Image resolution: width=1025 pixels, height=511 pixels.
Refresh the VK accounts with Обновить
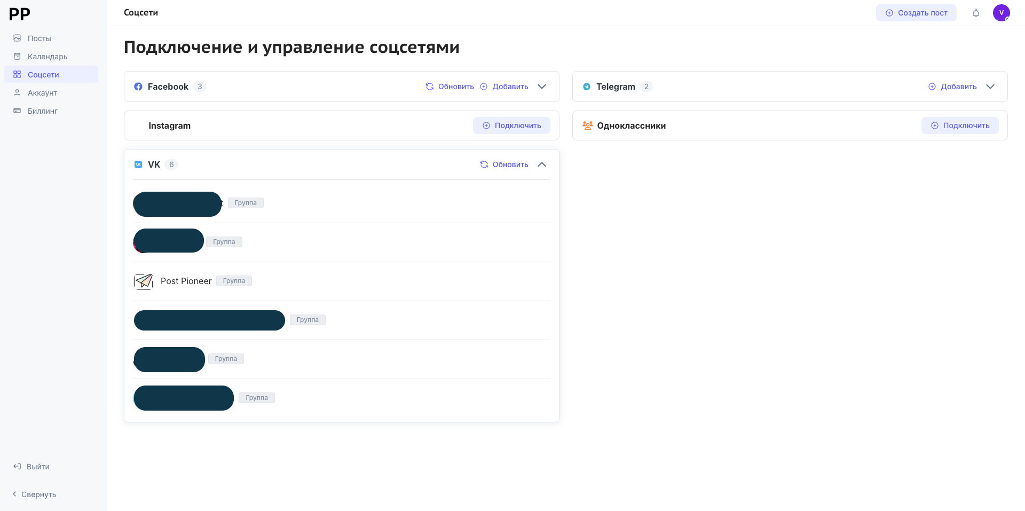click(504, 164)
